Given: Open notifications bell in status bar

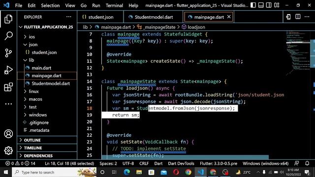Looking at the screenshot, I should (x=307, y=163).
